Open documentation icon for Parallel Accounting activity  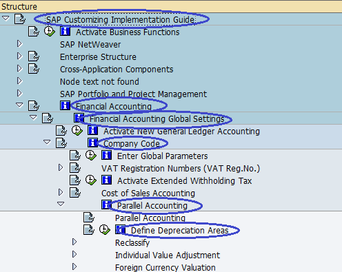[x=89, y=217]
